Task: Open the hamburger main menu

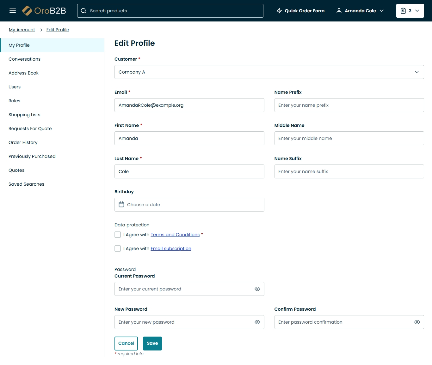Action: [13, 11]
